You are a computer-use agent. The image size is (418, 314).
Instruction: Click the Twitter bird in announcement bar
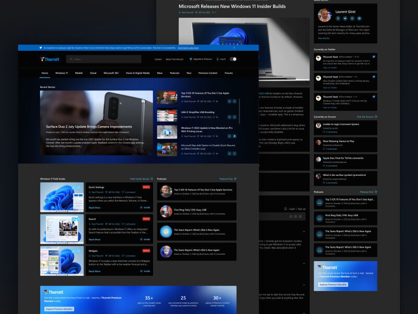(41, 48)
